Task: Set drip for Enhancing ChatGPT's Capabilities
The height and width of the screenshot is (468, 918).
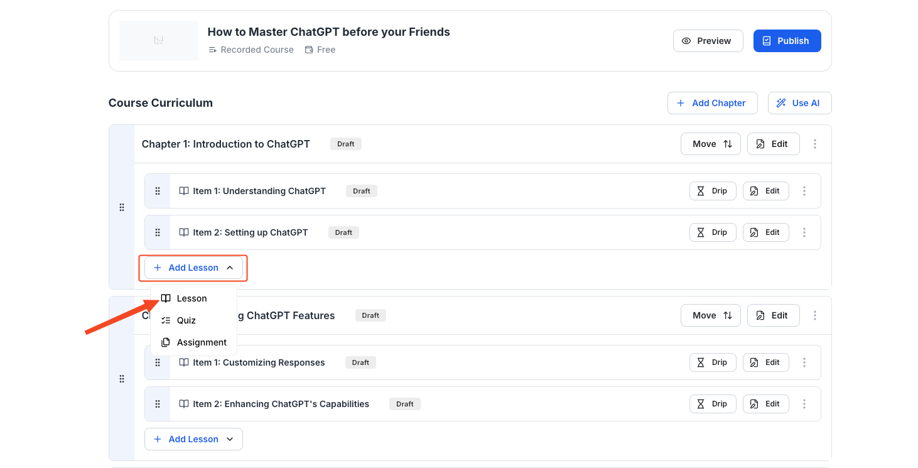Action: (x=713, y=404)
